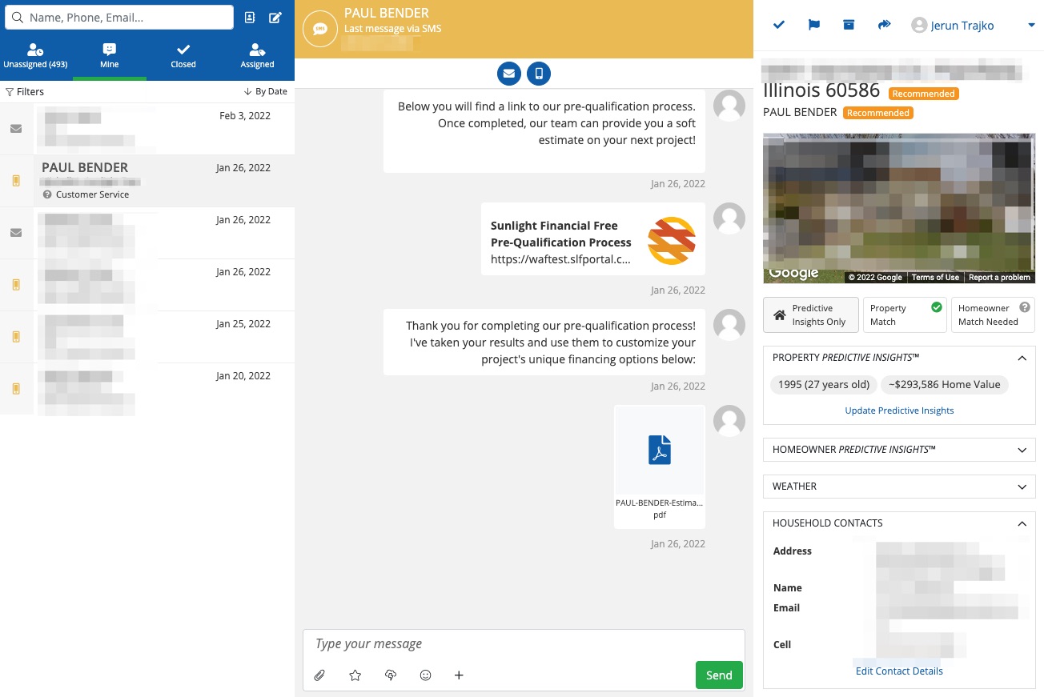This screenshot has height=697, width=1044.
Task: Expand Homeowner Predictive Insights section
Action: coord(898,450)
